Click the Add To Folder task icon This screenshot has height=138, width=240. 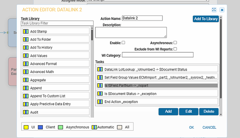click(26, 39)
